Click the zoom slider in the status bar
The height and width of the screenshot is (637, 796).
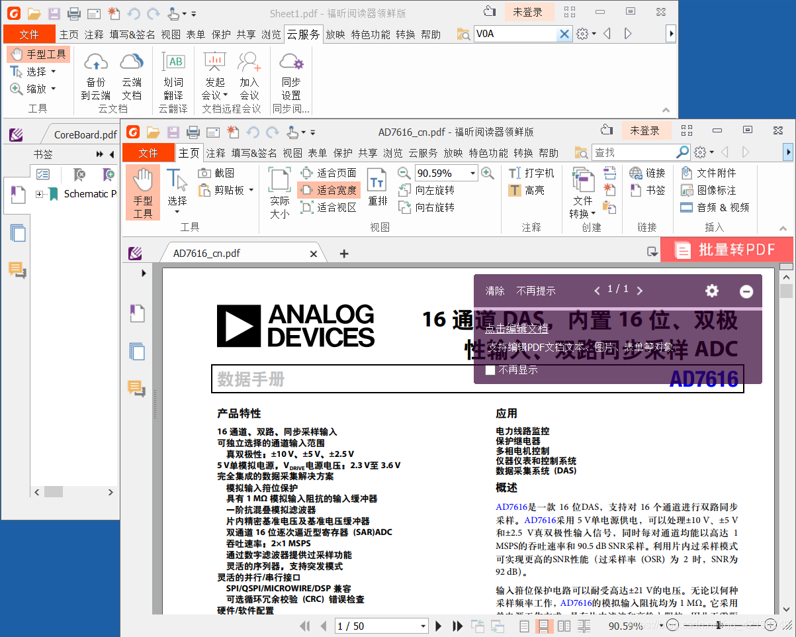(718, 625)
